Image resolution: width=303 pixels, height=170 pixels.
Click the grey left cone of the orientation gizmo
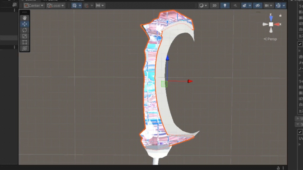(x=265, y=24)
